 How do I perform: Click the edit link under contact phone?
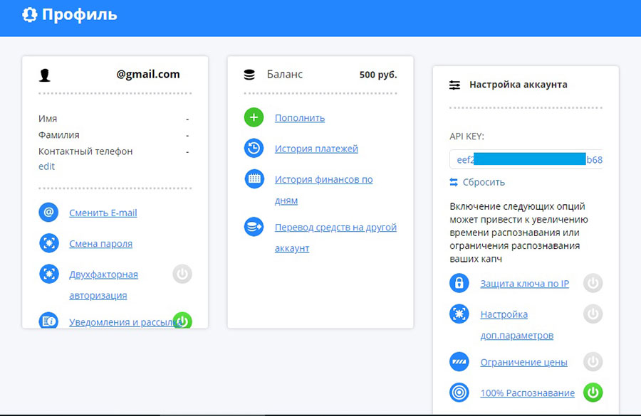click(x=46, y=166)
